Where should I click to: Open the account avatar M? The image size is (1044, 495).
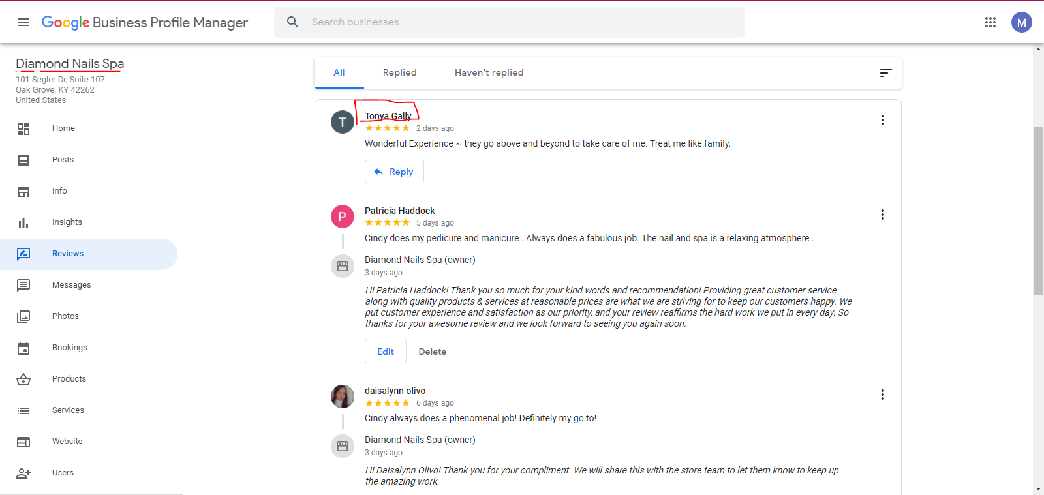point(1022,22)
